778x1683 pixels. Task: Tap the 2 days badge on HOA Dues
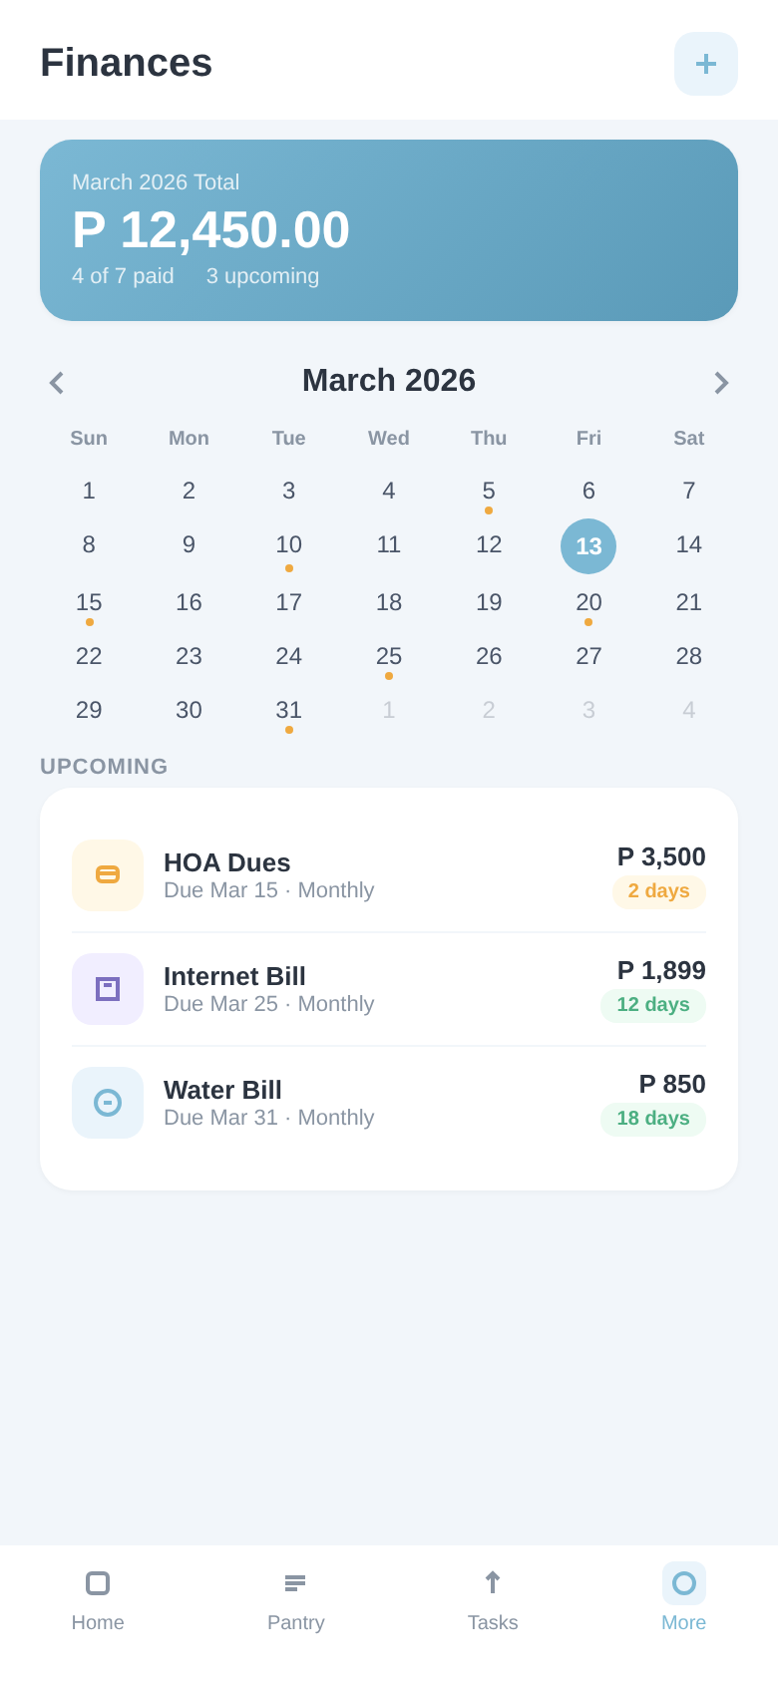point(658,891)
